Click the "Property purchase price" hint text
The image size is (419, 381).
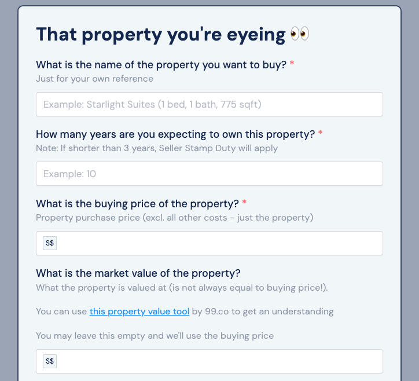[174, 218]
